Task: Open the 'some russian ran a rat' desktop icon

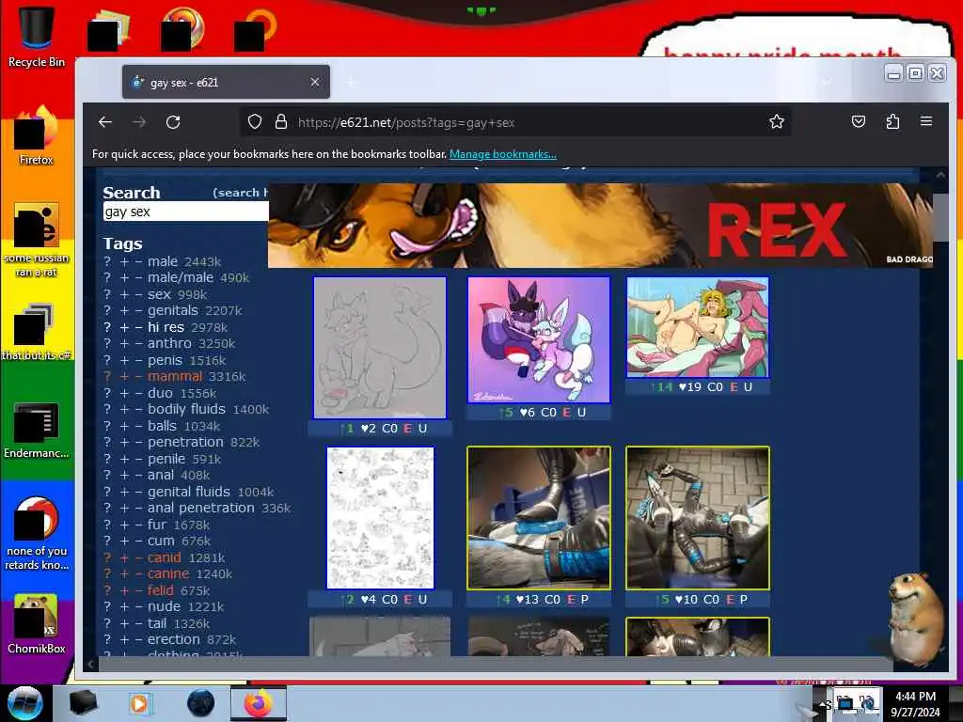Action: click(36, 240)
